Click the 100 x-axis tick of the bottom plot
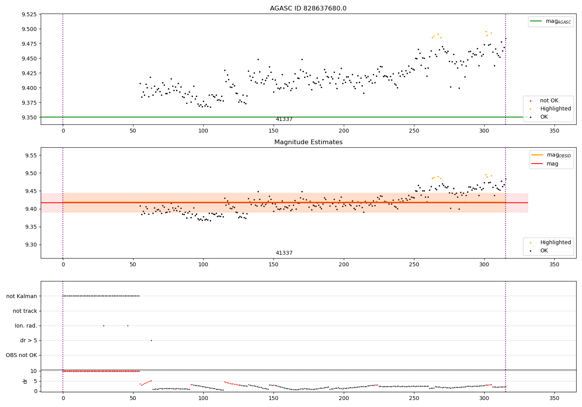Screen dimensions: 582x407 [x=203, y=398]
